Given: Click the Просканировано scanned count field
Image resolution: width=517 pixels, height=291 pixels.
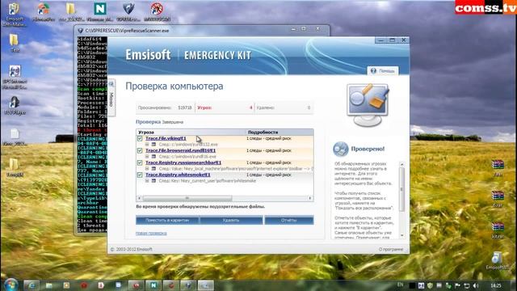Looking at the screenshot, I should click(x=165, y=108).
